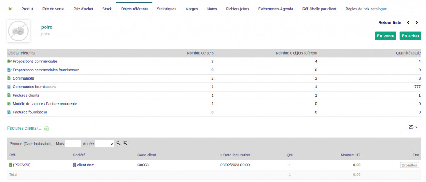Image resolution: width=426 pixels, height=182 pixels.
Task: Click the Factures fournisseur row icon
Action: [x=9, y=112]
